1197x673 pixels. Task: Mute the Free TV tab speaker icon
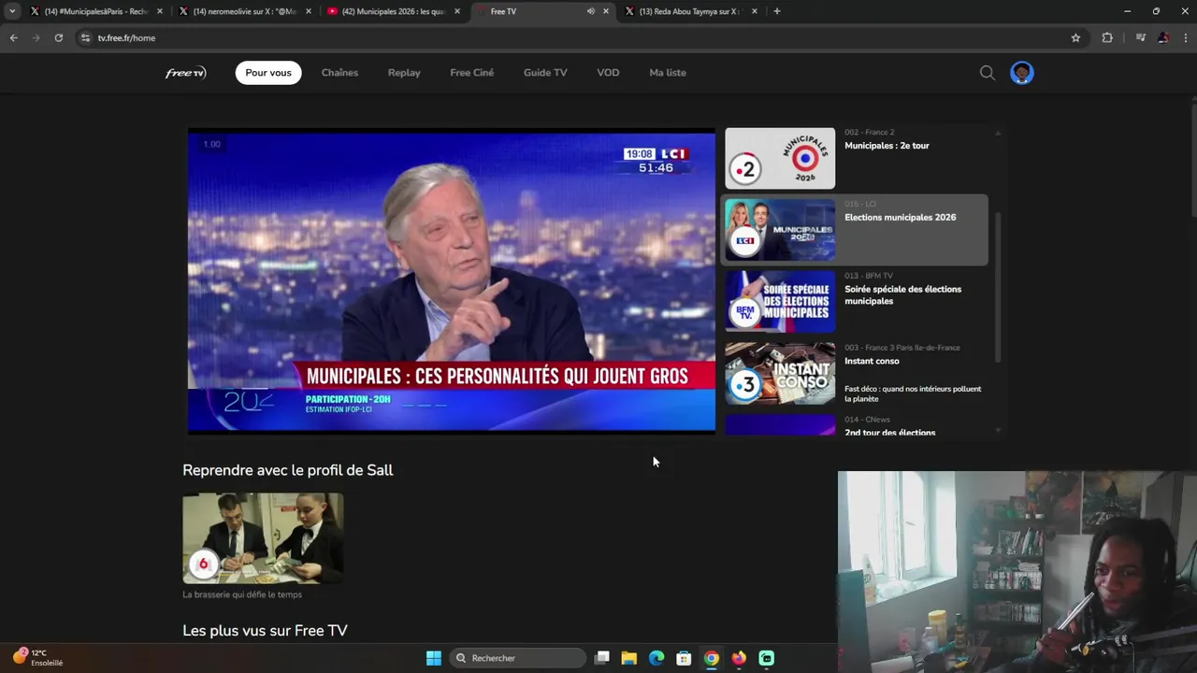pos(590,11)
